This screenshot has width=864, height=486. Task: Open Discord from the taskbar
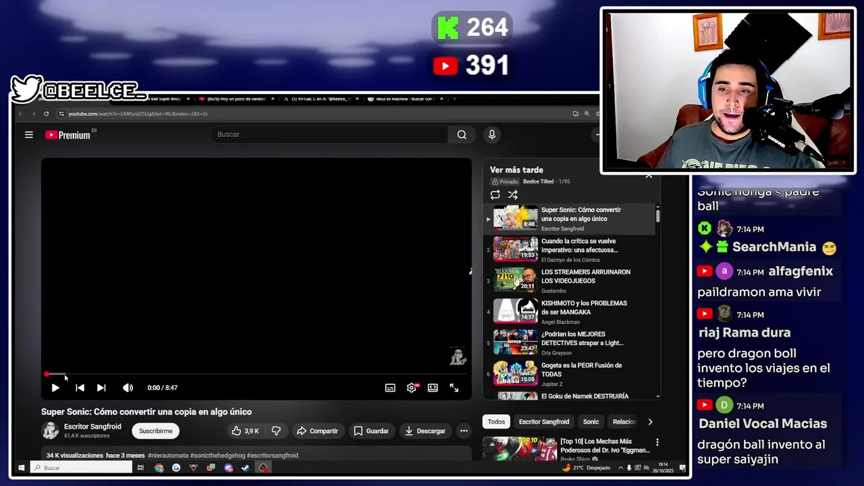click(x=228, y=468)
